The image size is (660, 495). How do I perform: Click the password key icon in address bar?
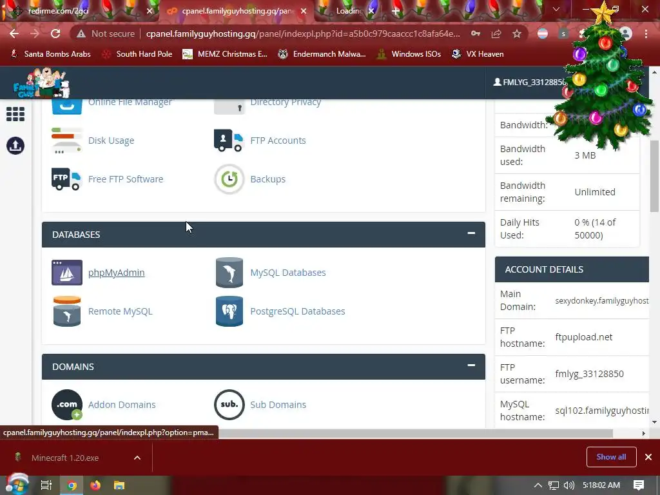[476, 34]
